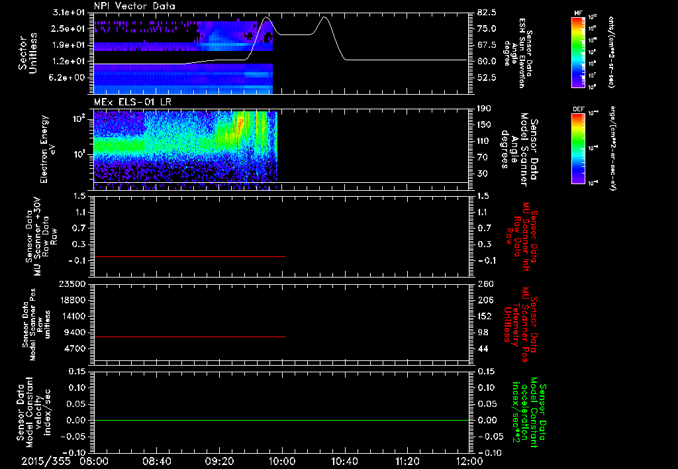Screen dimensions: 678x469
Task: Click the '2015/355' date label
Action: pos(46,461)
